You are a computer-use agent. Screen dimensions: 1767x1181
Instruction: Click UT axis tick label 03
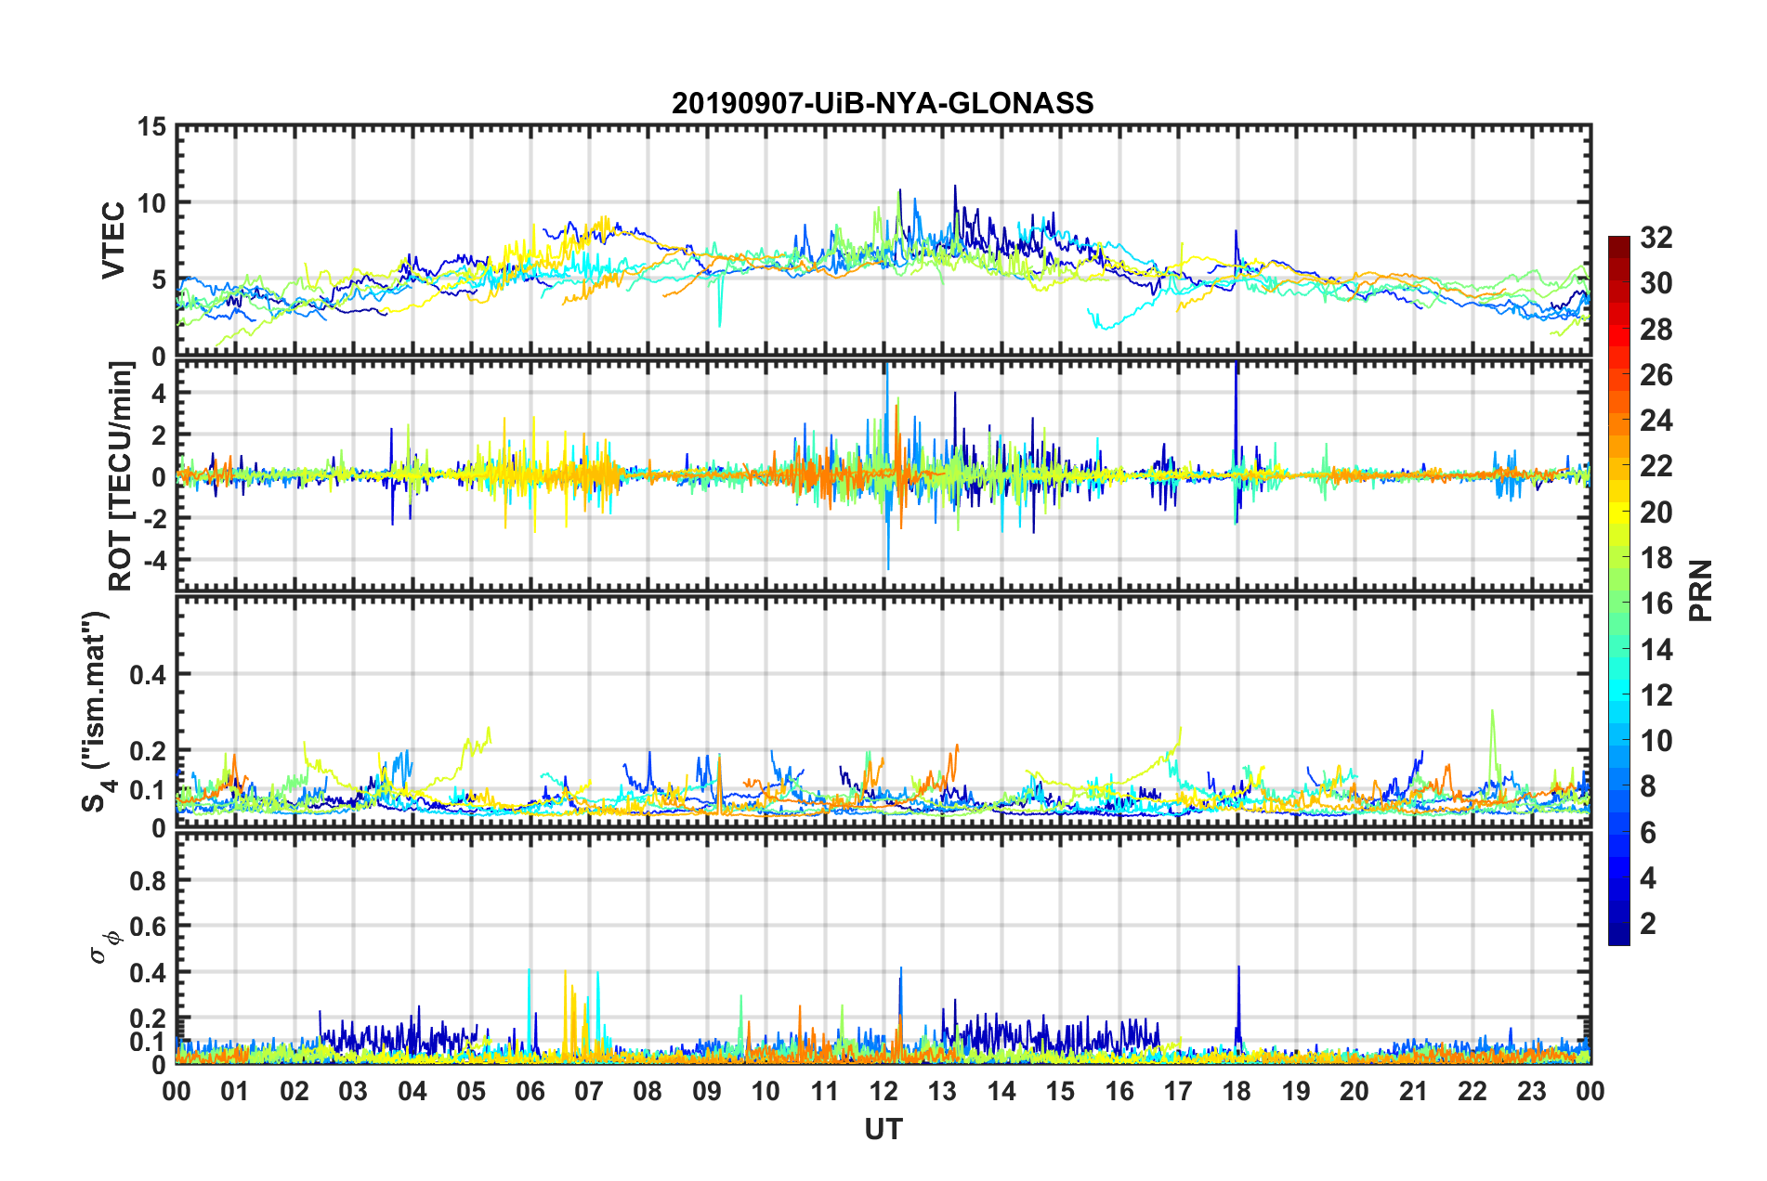pos(353,1091)
